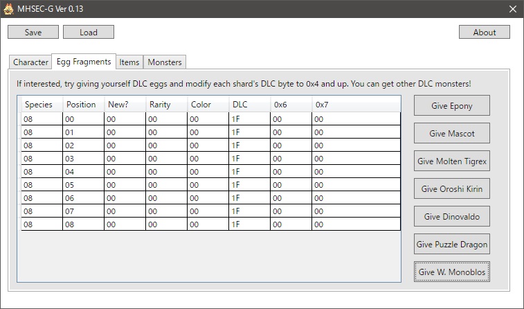Viewport: 524px width, 309px height.
Task: Open the Items tab
Action: coord(129,62)
